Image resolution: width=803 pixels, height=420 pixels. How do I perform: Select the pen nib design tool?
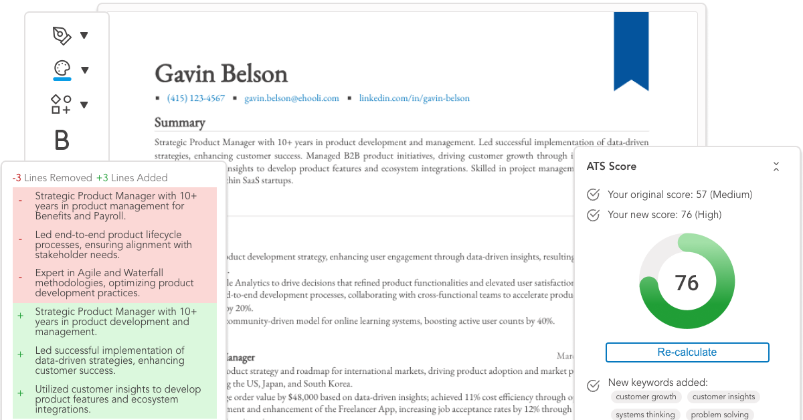pos(62,35)
